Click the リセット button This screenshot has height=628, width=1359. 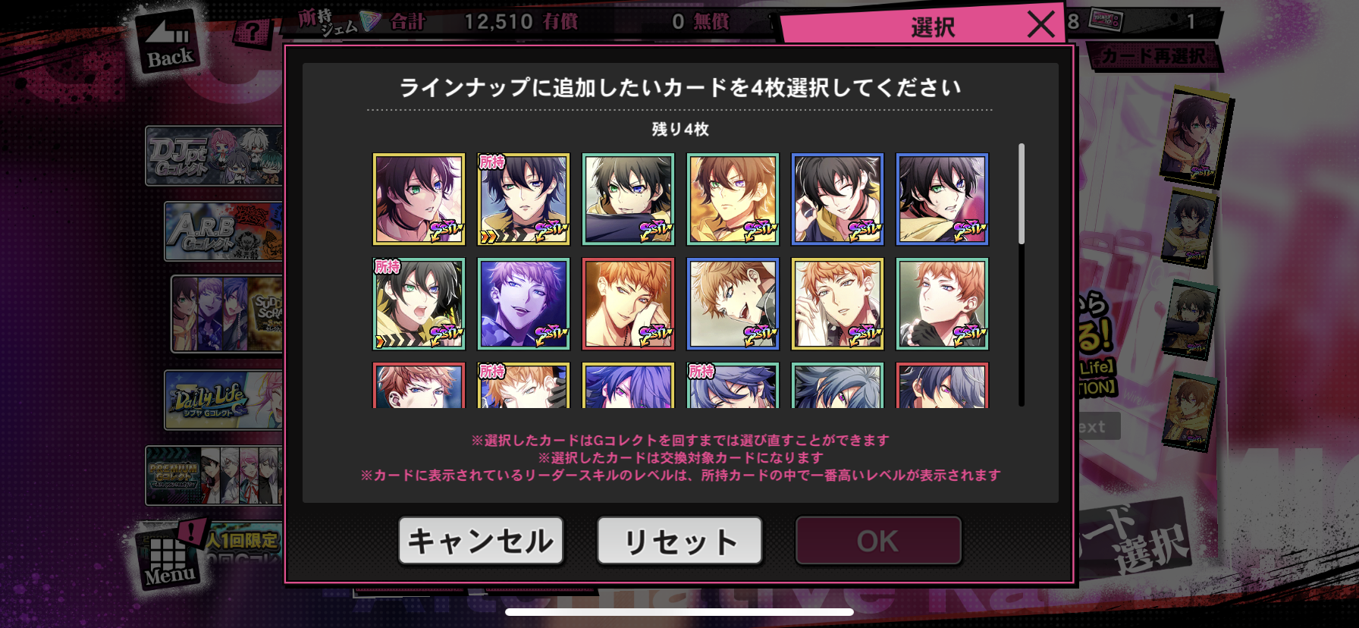coord(679,541)
